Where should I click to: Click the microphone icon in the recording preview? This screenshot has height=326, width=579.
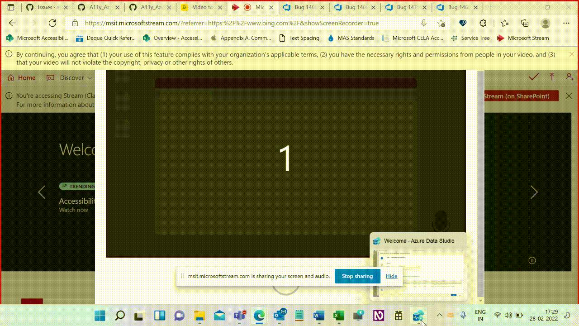(441, 221)
